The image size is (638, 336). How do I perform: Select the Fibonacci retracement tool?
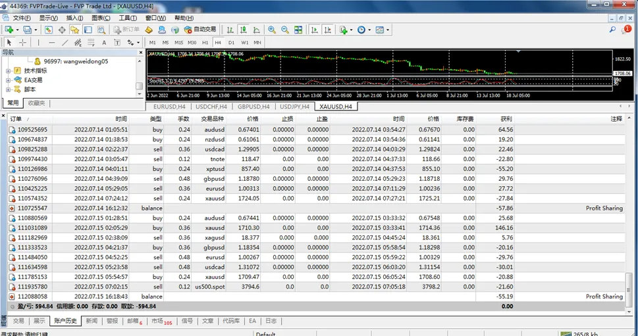click(91, 42)
